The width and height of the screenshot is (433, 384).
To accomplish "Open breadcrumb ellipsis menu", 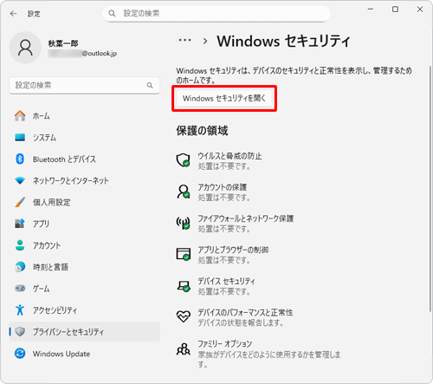I will pyautogui.click(x=184, y=41).
